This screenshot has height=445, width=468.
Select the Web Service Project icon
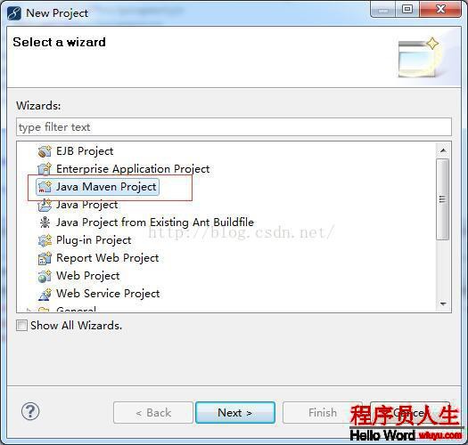click(x=45, y=294)
